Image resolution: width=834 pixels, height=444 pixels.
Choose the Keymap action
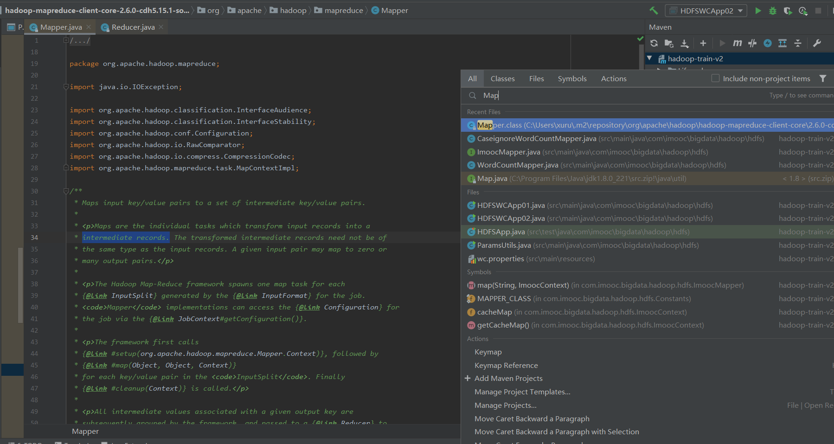tap(648, 352)
